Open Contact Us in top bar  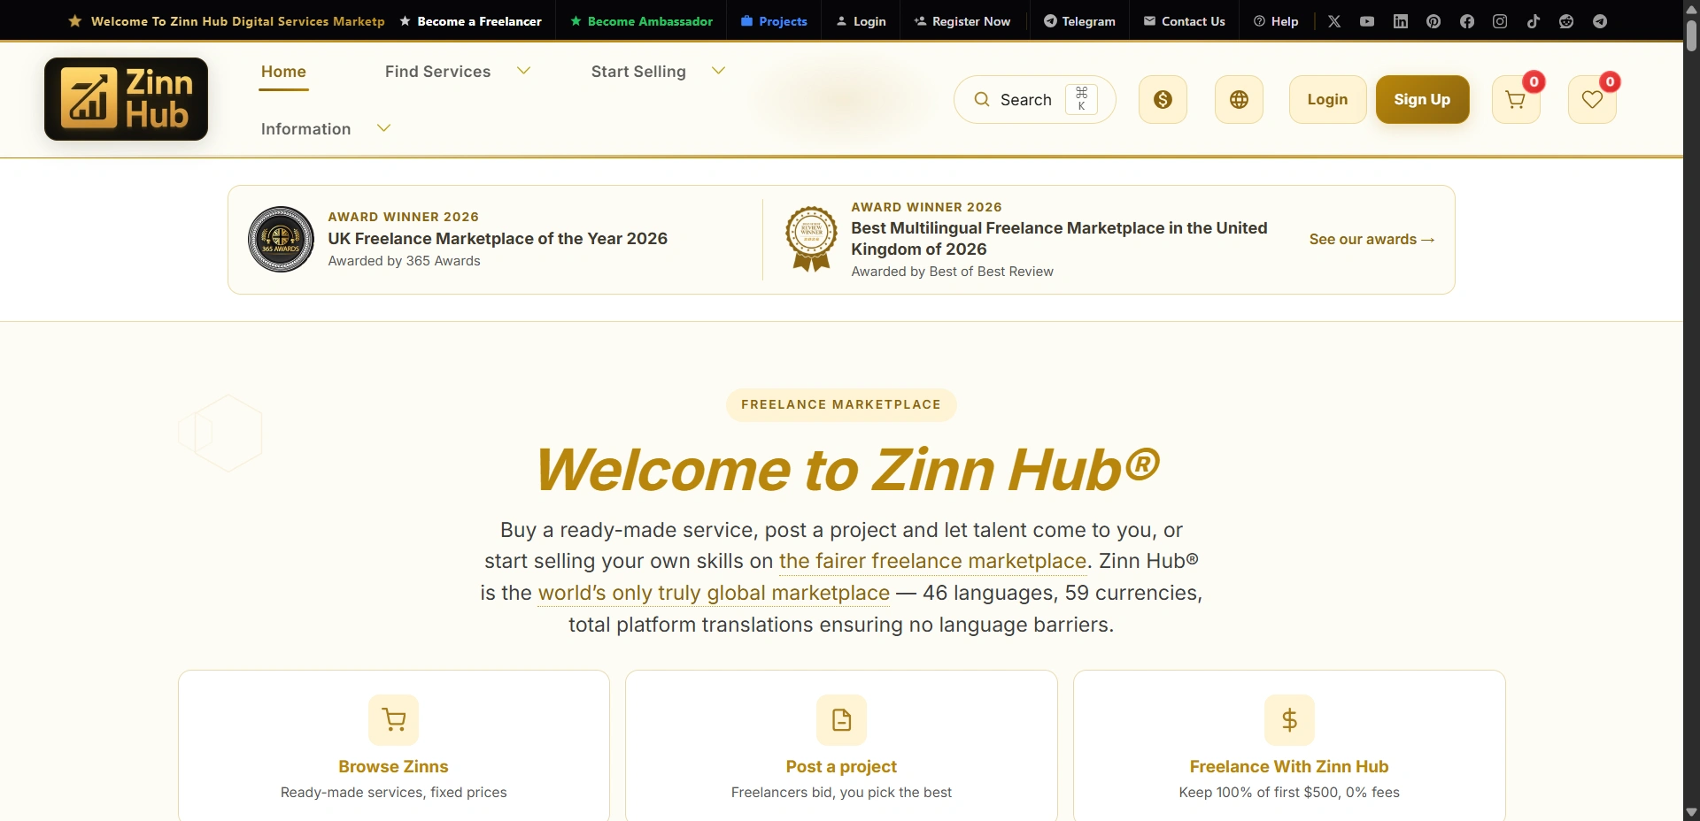pyautogui.click(x=1184, y=21)
